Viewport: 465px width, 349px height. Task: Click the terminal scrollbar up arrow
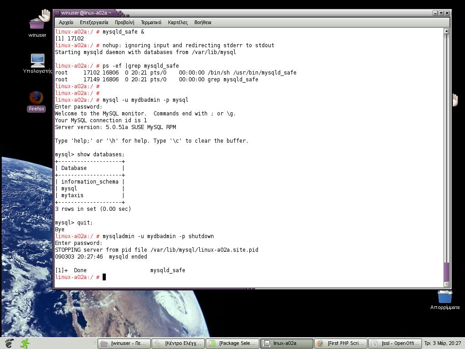coord(447,31)
